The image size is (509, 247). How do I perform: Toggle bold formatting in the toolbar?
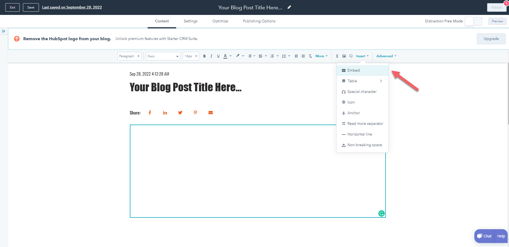click(205, 56)
